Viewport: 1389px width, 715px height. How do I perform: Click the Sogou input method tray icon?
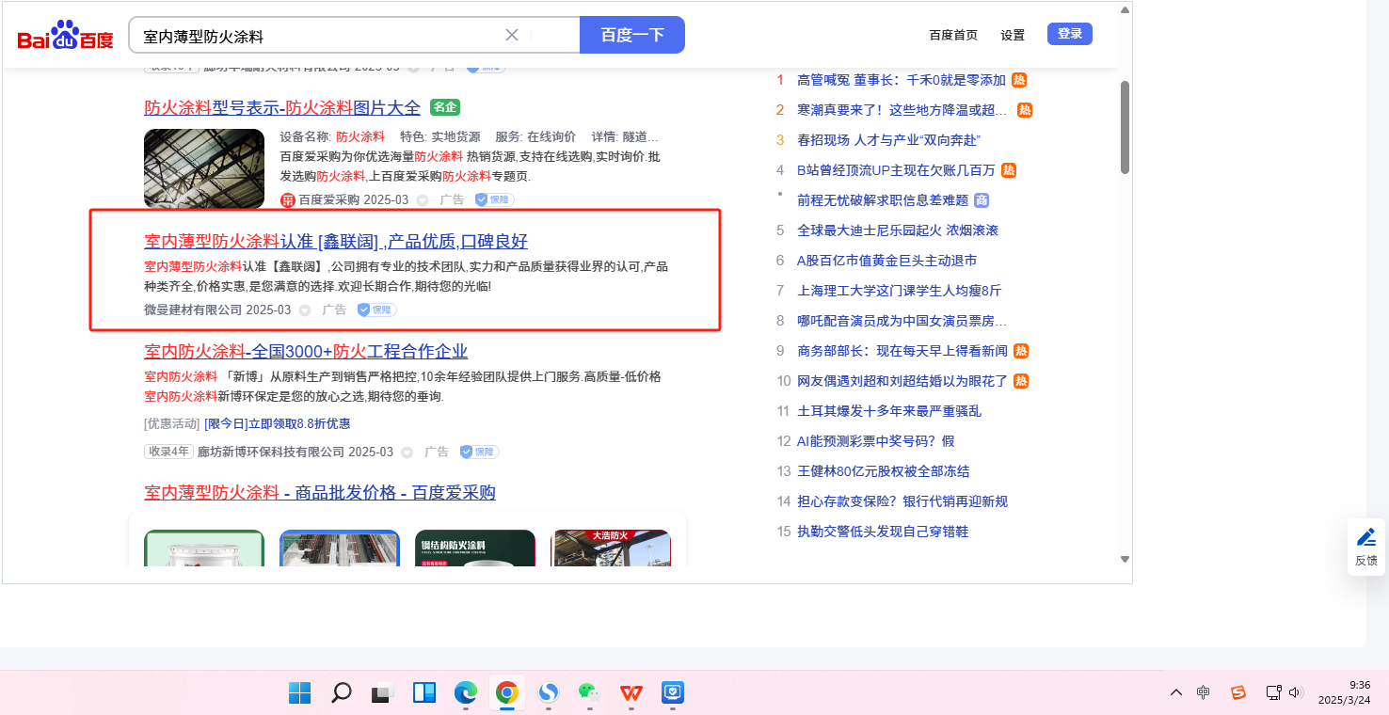click(1238, 693)
